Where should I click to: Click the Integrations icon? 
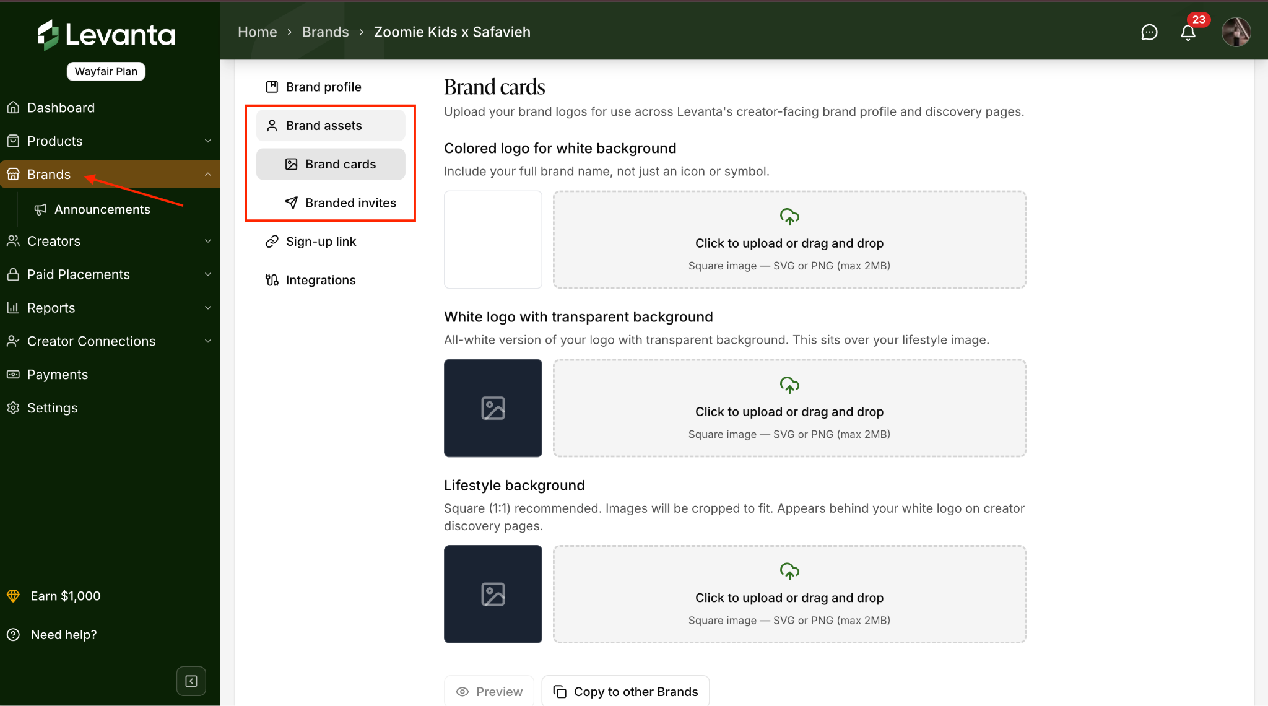pos(272,280)
